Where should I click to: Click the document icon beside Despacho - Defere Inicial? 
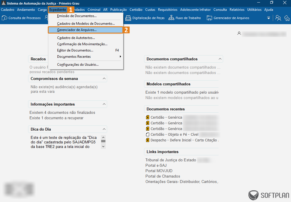point(147,140)
